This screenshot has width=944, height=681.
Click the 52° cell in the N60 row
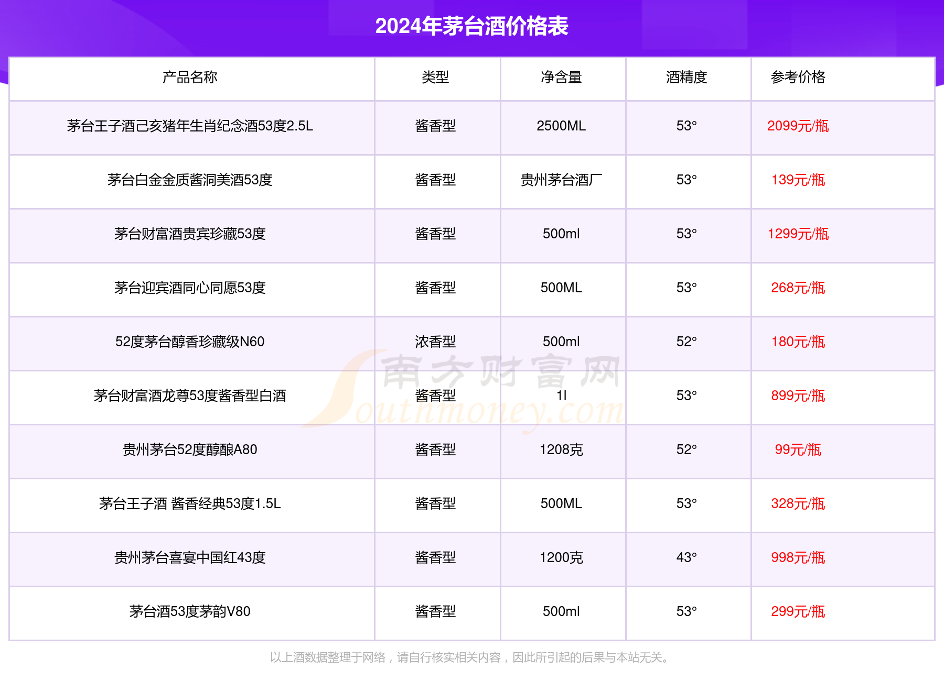tap(686, 342)
